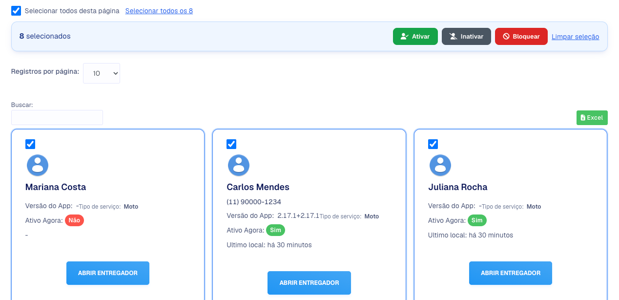Click the 'Sim' badge on Juliana Rocha
This screenshot has height=300, width=619.
pyautogui.click(x=477, y=220)
